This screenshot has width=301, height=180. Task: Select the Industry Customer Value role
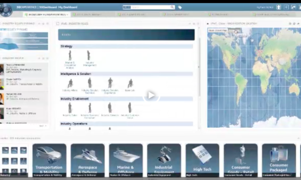pyautogui.click(x=130, y=111)
